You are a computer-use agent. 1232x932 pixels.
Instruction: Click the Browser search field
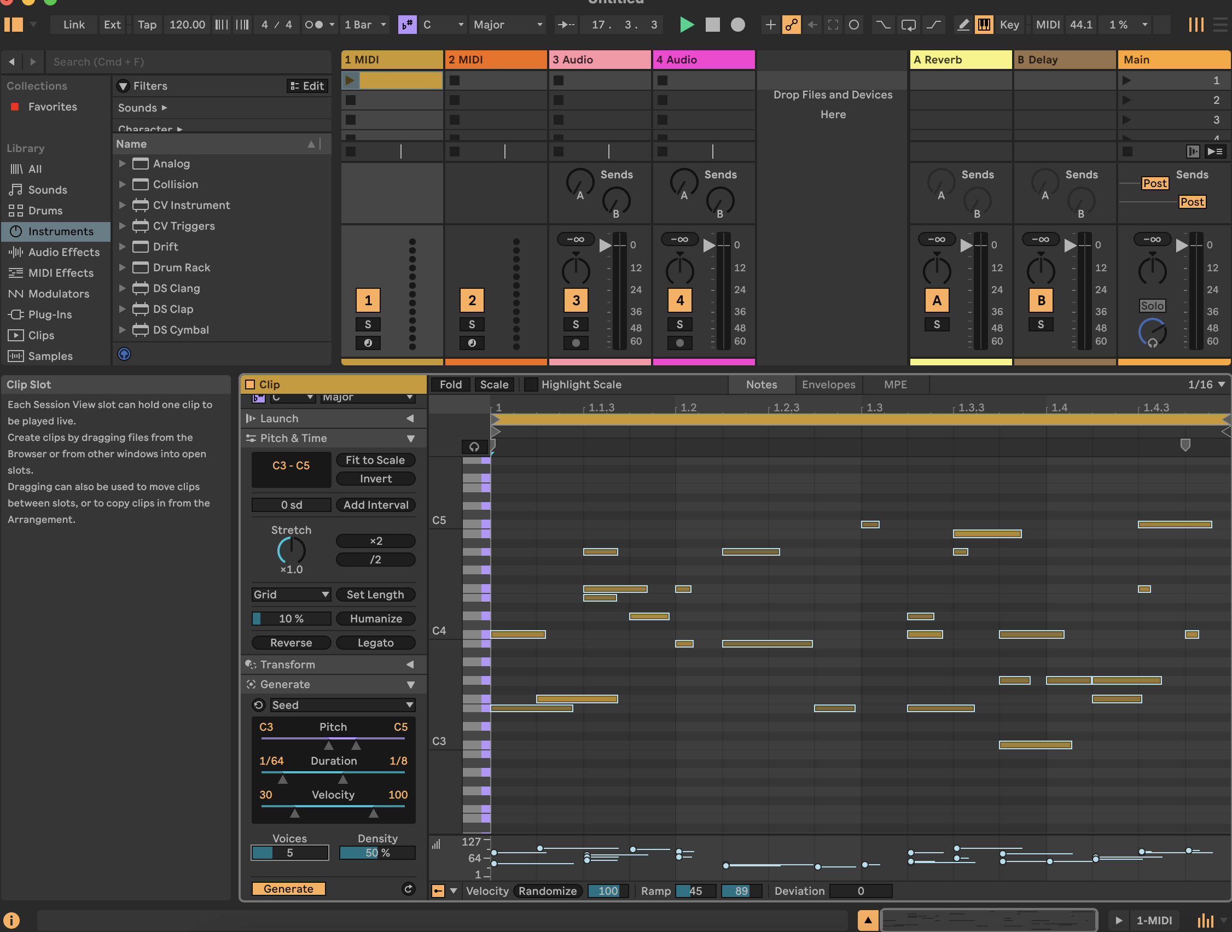coord(188,62)
